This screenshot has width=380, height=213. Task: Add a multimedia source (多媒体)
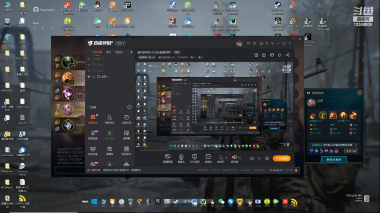coord(208,159)
